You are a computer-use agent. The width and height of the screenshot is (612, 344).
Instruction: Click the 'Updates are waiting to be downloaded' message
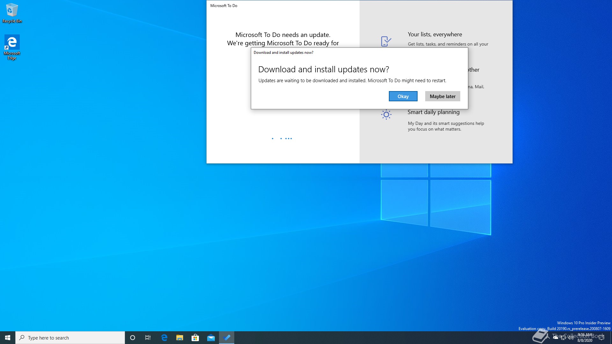coord(352,81)
